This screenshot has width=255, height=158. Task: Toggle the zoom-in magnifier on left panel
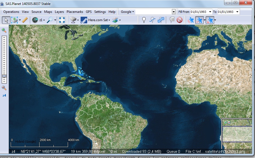(4, 30)
